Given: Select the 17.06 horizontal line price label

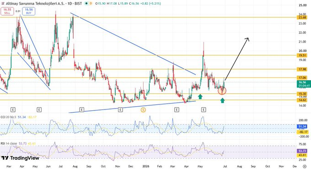Looking at the screenshot, I should [302, 78].
